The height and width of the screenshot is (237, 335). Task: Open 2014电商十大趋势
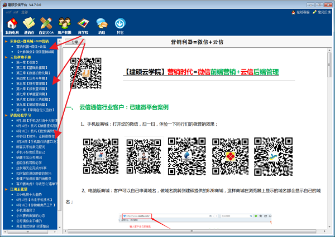coord(29,194)
